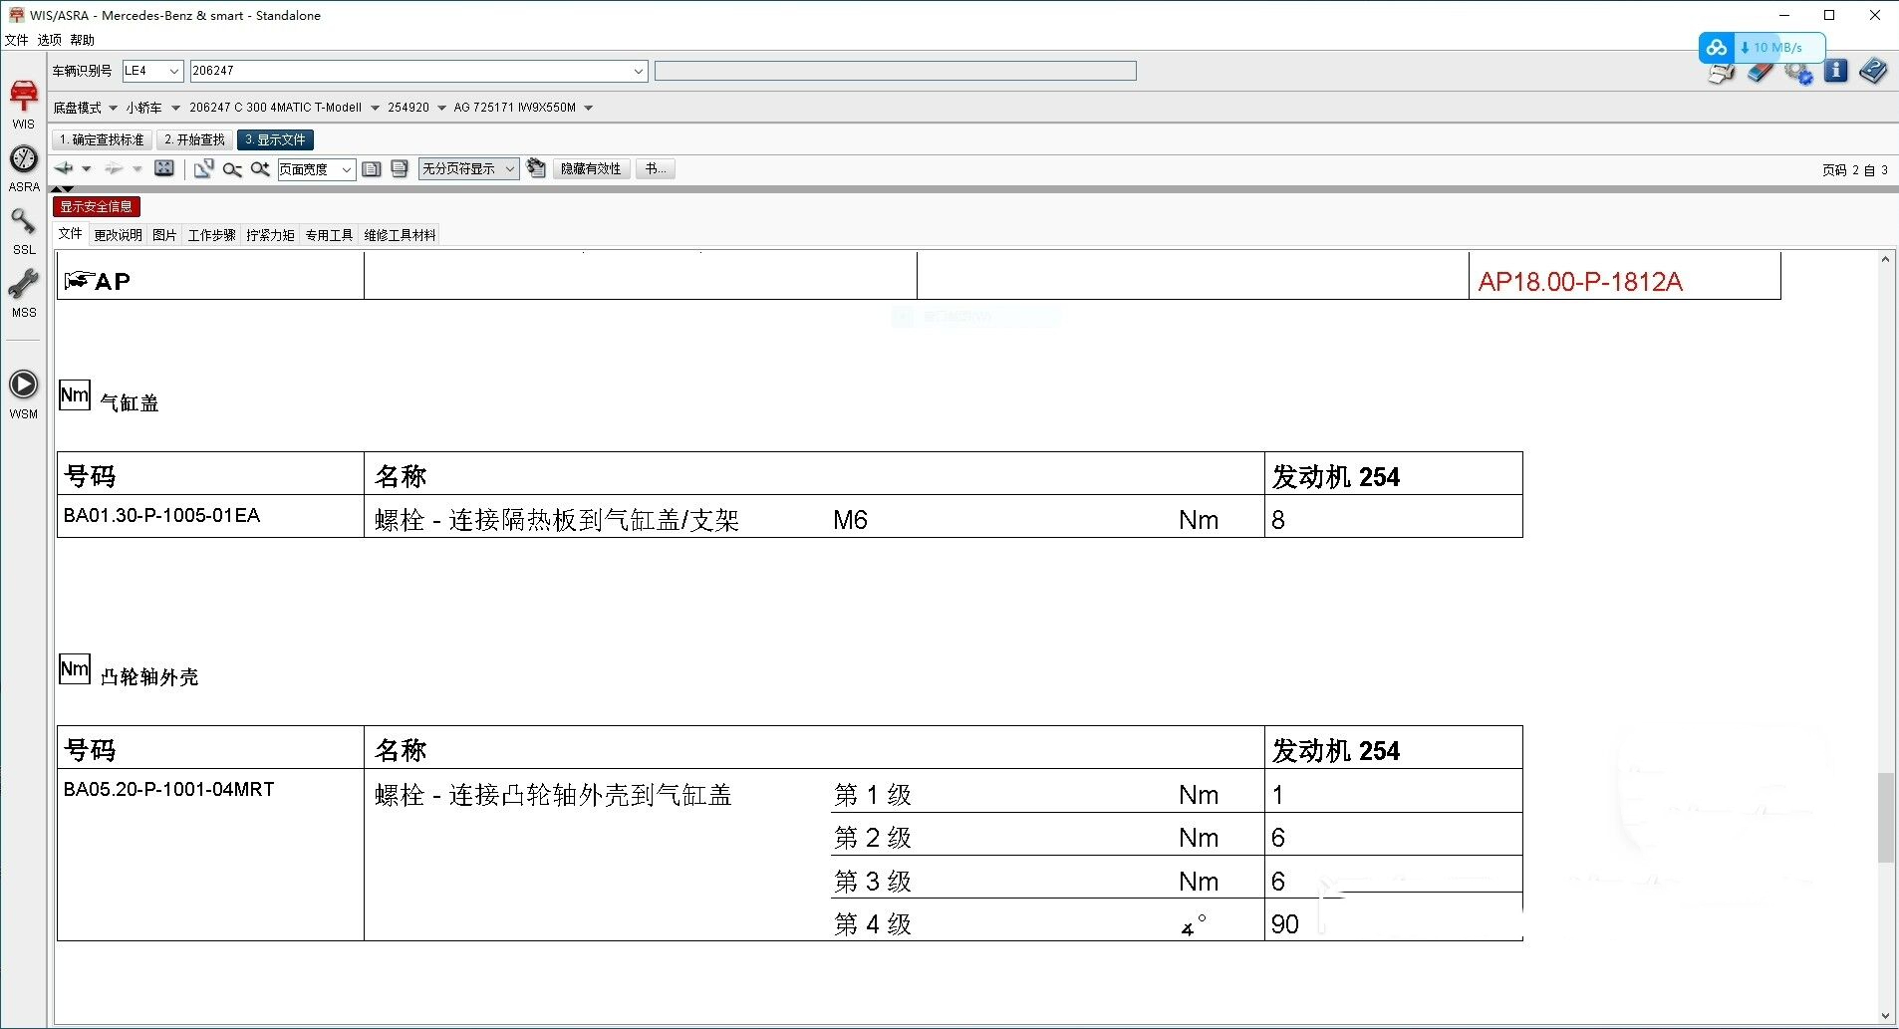Click the Nm icon beside 气缸盖
This screenshot has width=1899, height=1029.
[x=75, y=395]
